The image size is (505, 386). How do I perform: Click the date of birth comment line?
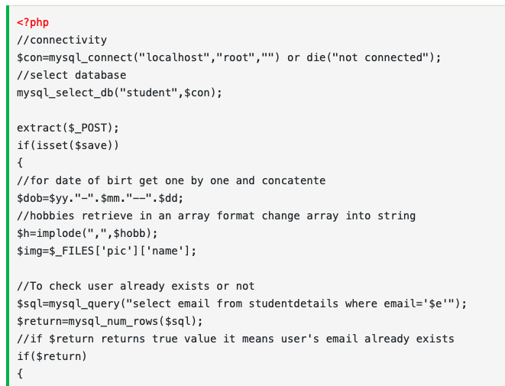pyautogui.click(x=171, y=180)
